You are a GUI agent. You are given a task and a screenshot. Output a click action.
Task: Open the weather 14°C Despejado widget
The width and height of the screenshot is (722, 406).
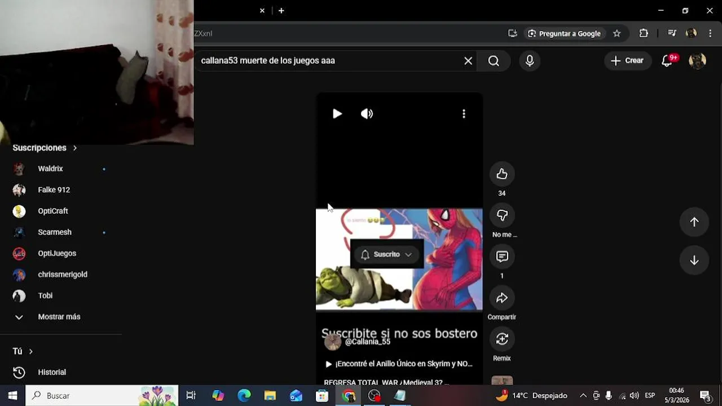[530, 396]
